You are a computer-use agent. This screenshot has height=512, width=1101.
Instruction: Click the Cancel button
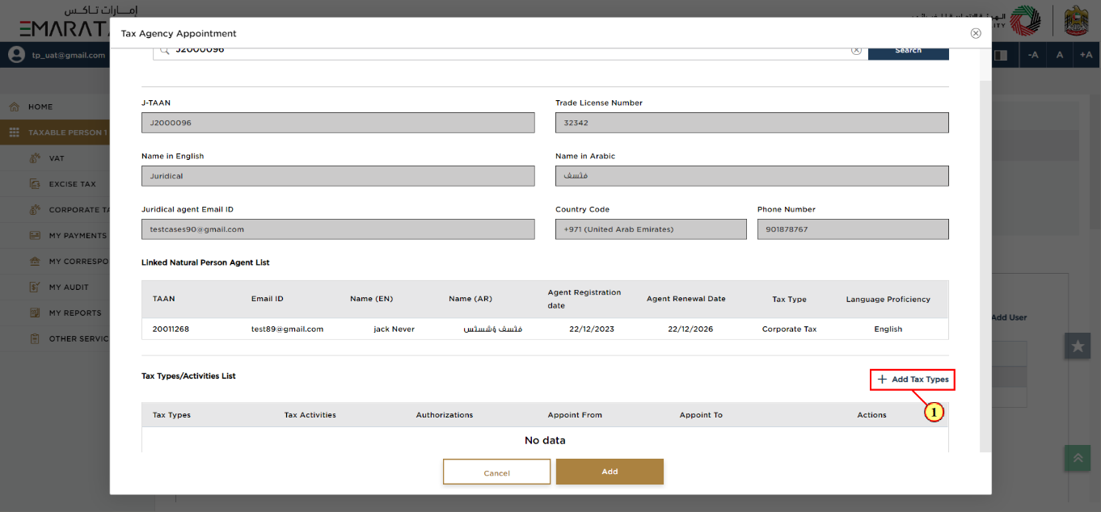496,472
